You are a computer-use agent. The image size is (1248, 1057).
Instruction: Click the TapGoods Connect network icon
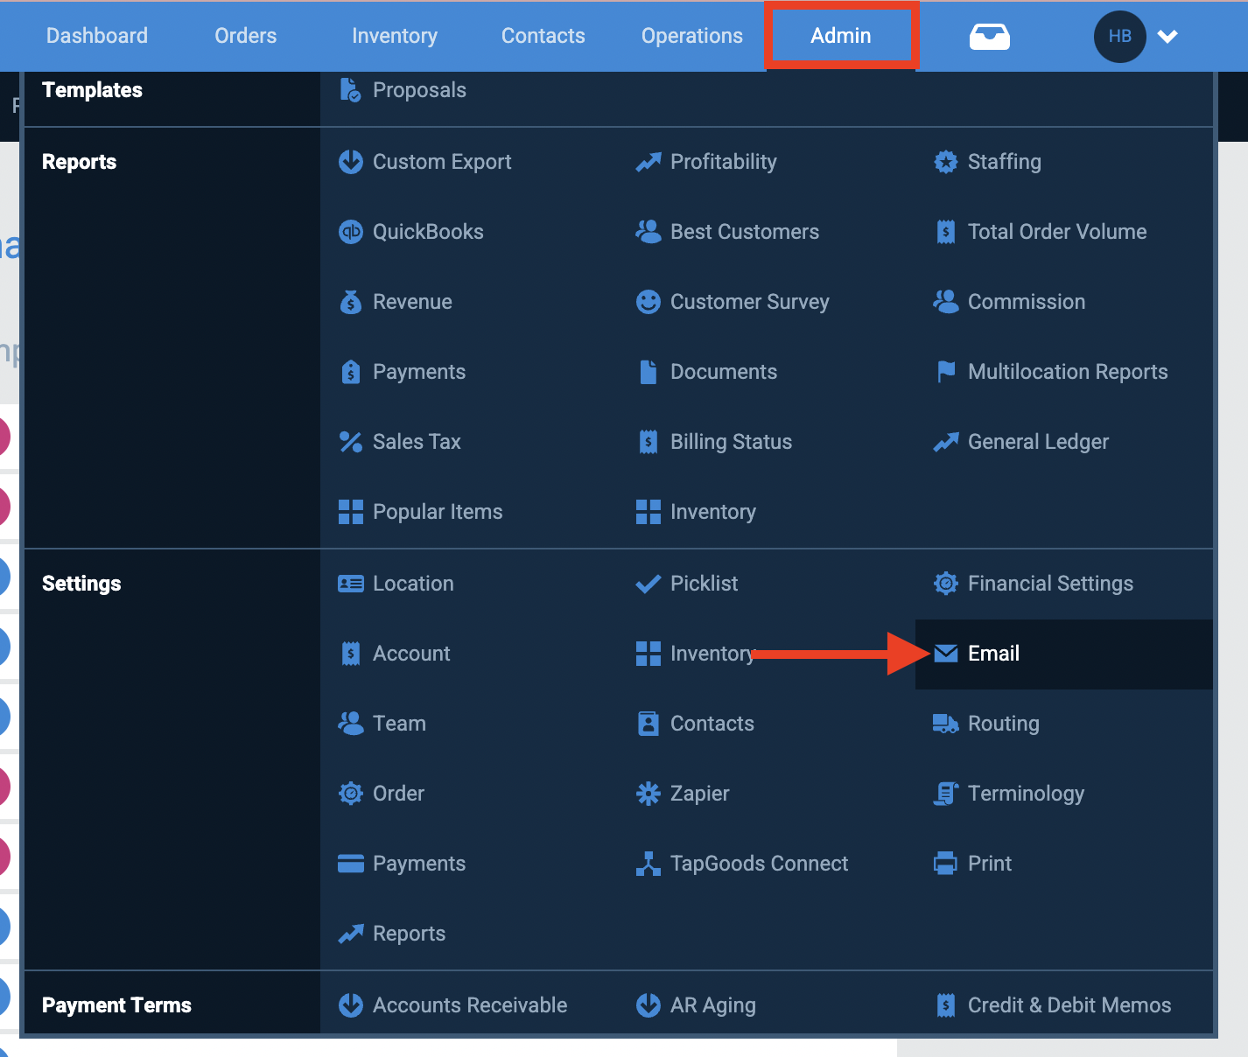click(x=649, y=864)
